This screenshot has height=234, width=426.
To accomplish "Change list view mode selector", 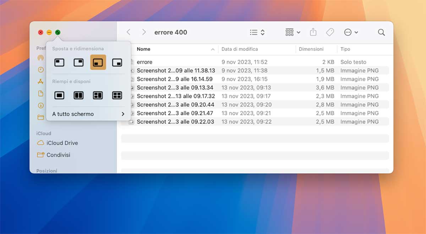I will point(257,32).
